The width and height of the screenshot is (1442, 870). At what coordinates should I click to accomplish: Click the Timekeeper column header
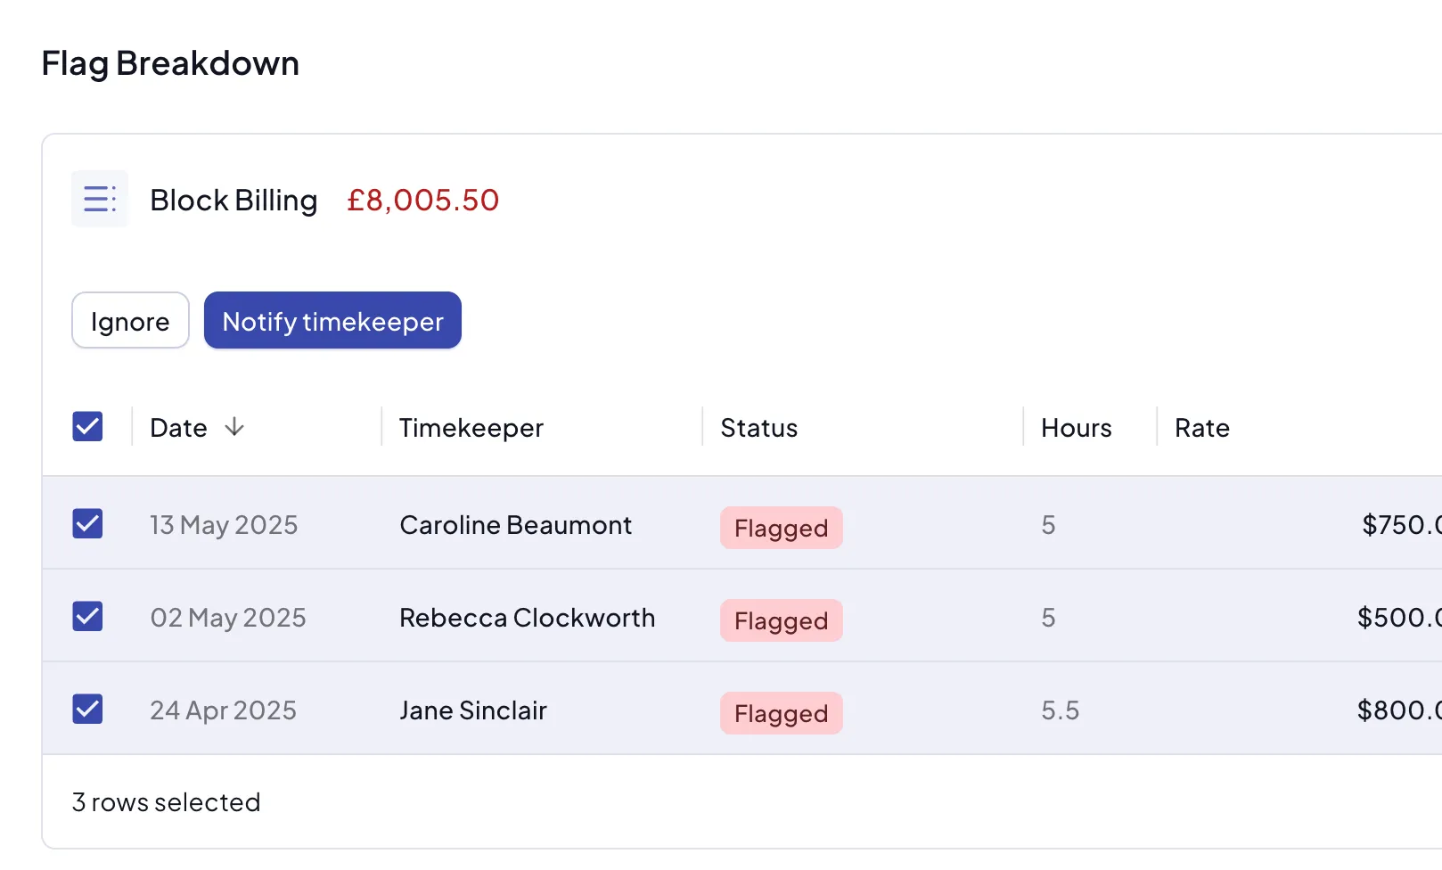471,428
